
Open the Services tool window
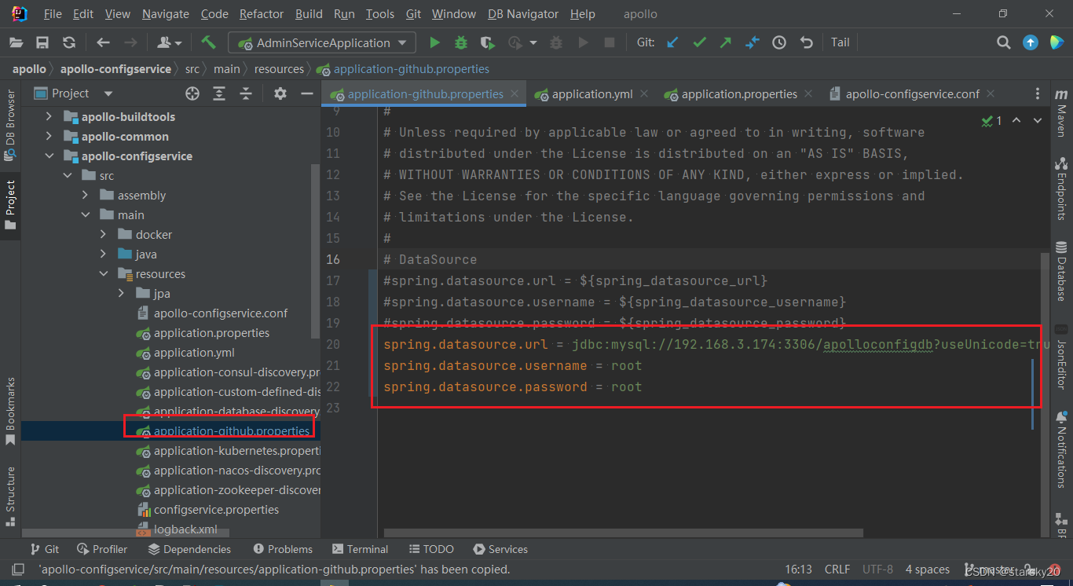click(x=500, y=549)
